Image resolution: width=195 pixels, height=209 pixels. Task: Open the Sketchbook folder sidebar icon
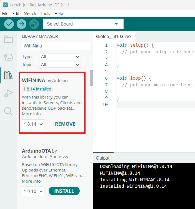tap(8, 39)
